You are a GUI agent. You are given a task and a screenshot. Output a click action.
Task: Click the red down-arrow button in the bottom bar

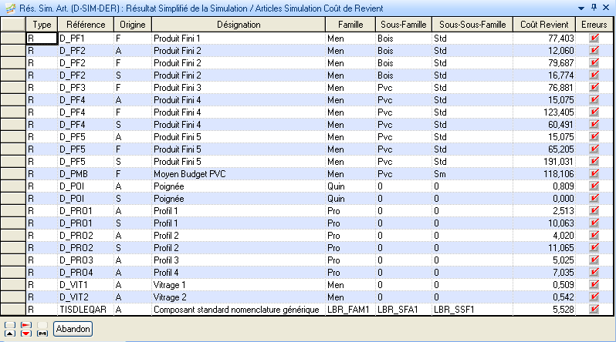coord(25,333)
